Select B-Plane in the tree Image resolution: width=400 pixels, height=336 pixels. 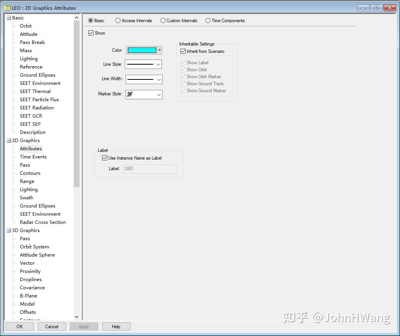pos(28,296)
